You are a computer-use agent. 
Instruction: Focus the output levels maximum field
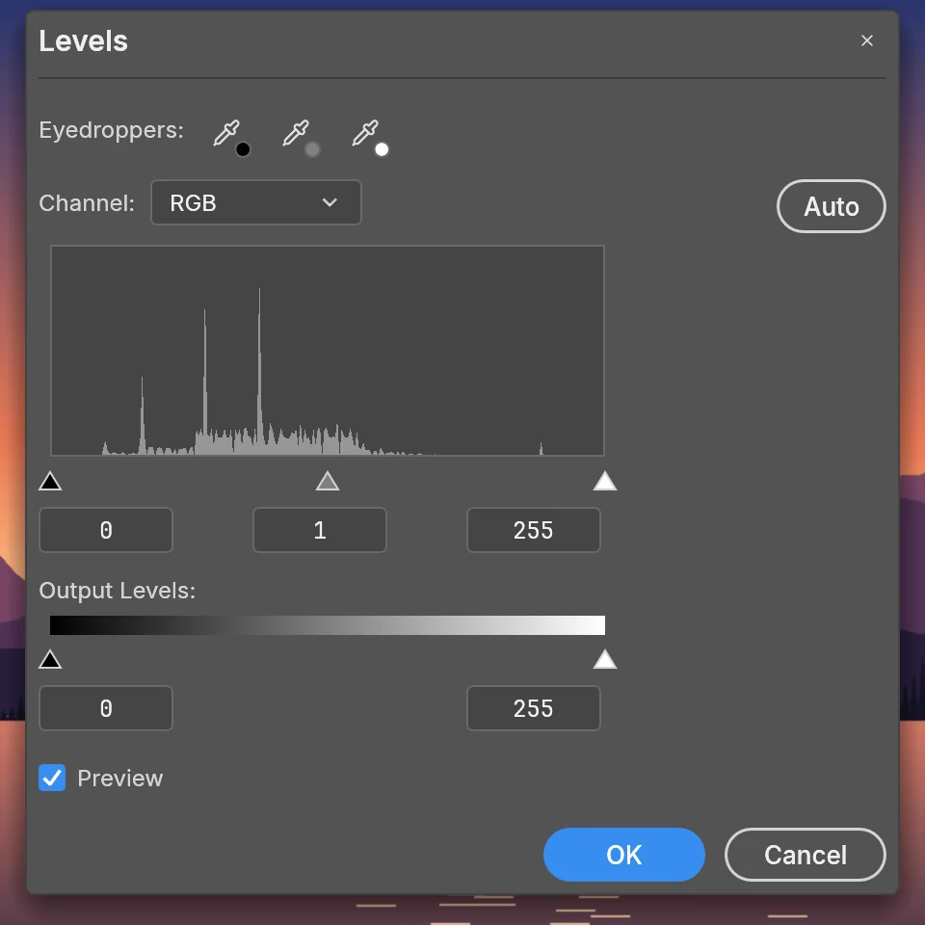click(533, 708)
